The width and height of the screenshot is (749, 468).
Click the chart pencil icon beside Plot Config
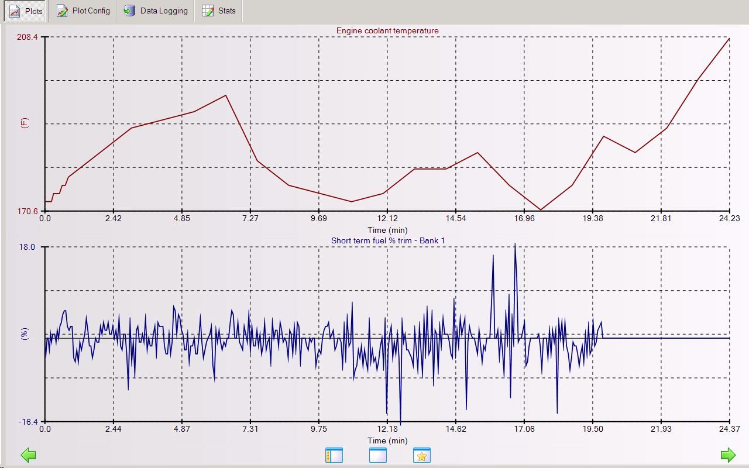pos(62,11)
